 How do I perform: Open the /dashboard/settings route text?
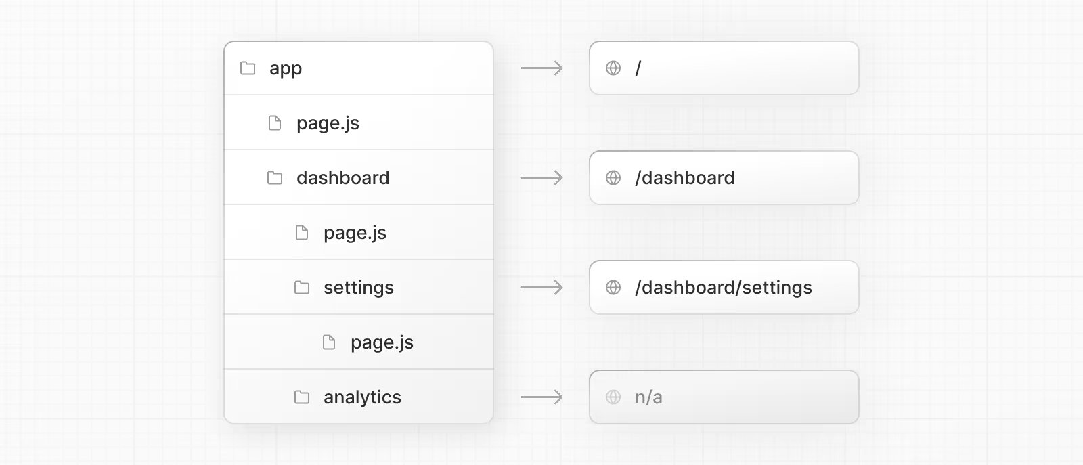[723, 288]
